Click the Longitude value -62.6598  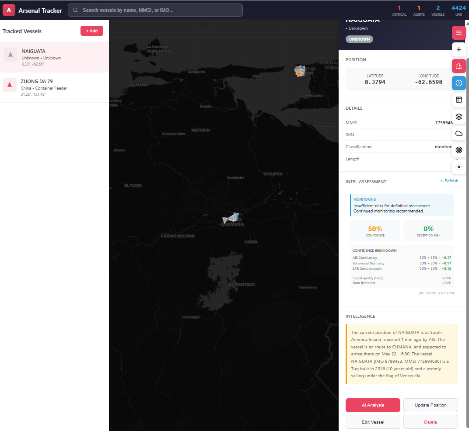(428, 82)
